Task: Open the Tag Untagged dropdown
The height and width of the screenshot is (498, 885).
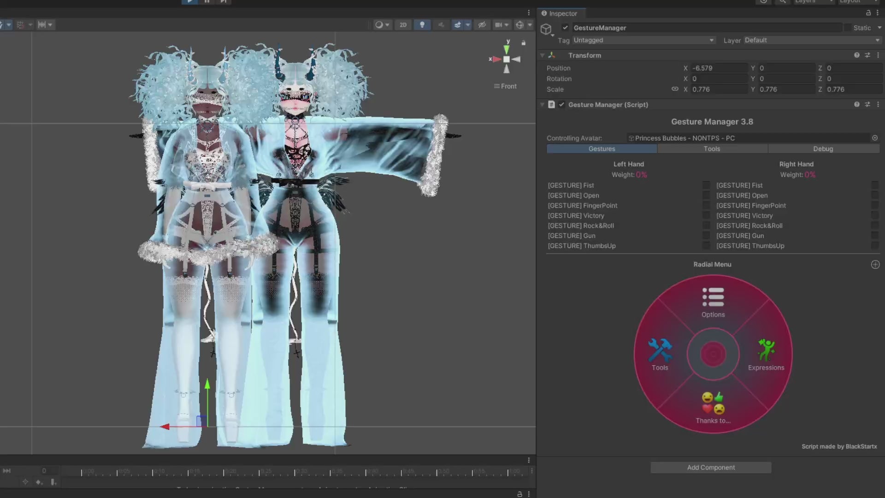Action: click(643, 40)
